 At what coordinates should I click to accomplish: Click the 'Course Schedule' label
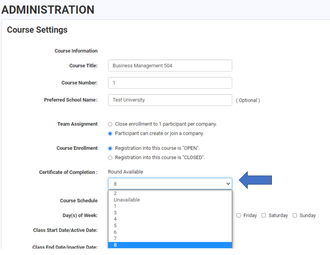pos(78,201)
